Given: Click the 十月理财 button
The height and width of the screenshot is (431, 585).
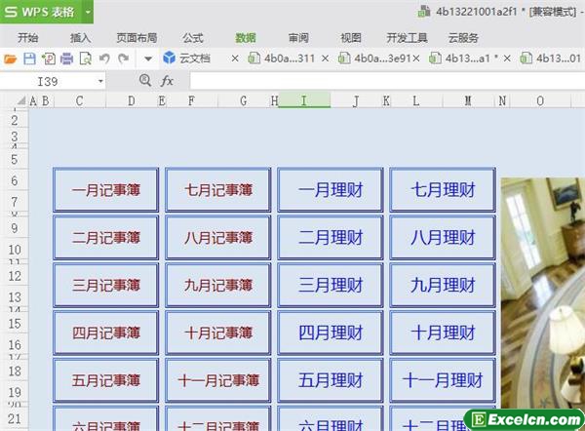Looking at the screenshot, I should point(443,333).
